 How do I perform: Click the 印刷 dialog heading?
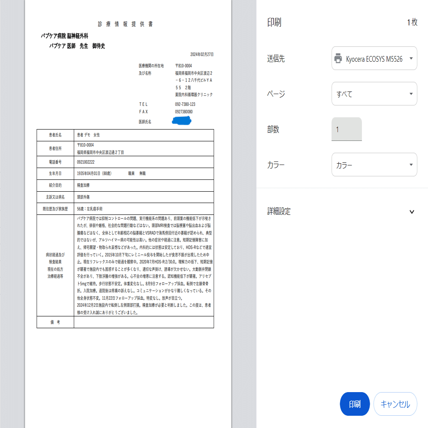tap(274, 22)
